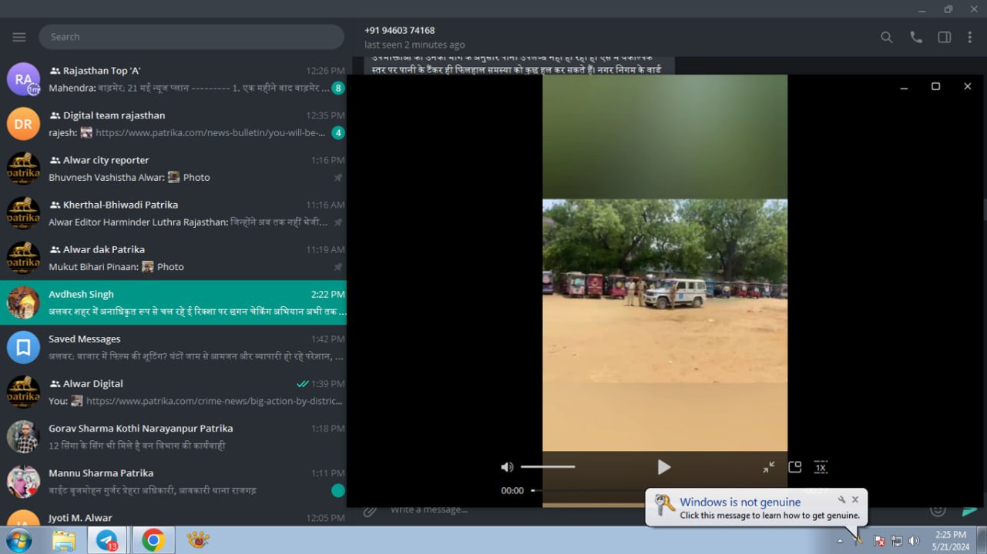Click the chat list Search field

click(x=191, y=37)
